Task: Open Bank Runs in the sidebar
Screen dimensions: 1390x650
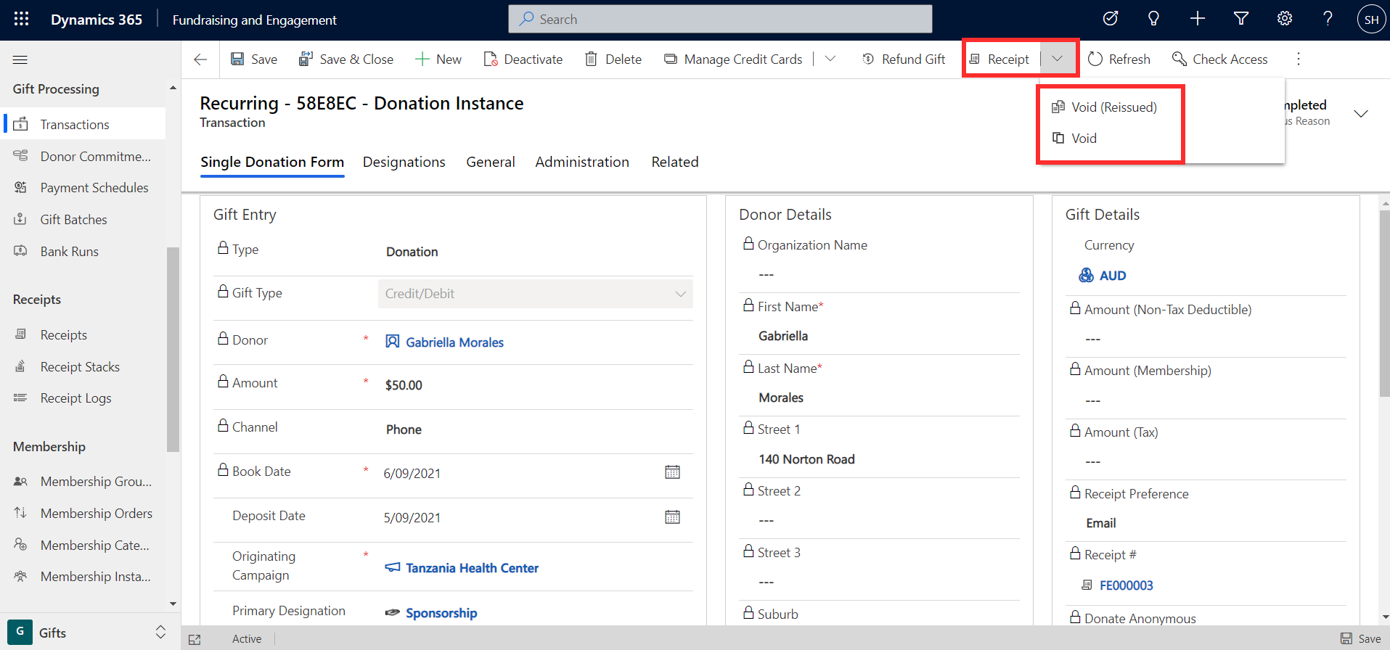Action: 84,252
